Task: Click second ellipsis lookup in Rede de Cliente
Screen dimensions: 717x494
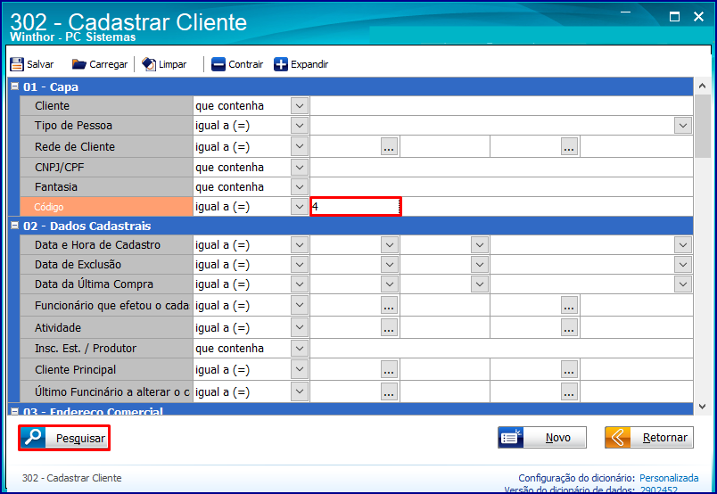Action: pyautogui.click(x=569, y=146)
